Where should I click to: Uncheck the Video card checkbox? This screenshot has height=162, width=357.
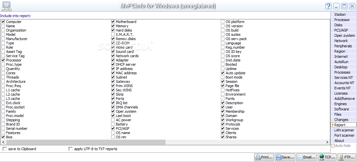(113, 47)
